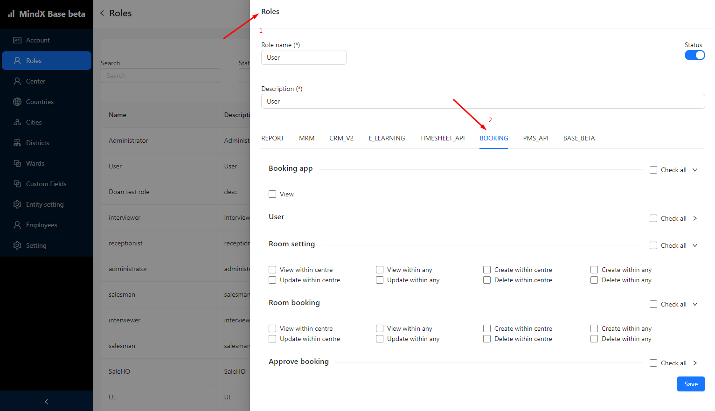Open the E_LEARNING tab
The width and height of the screenshot is (715, 411).
pyautogui.click(x=387, y=138)
